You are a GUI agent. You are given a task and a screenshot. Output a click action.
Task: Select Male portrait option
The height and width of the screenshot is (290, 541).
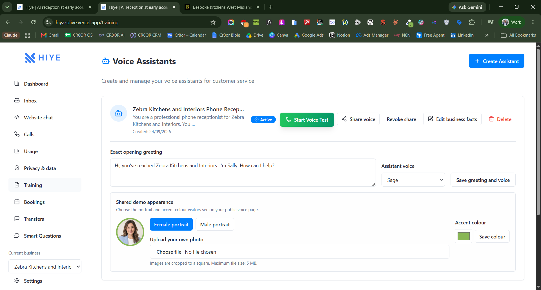215,224
